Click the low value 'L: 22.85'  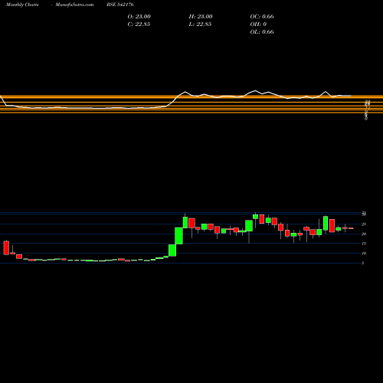[200, 25]
